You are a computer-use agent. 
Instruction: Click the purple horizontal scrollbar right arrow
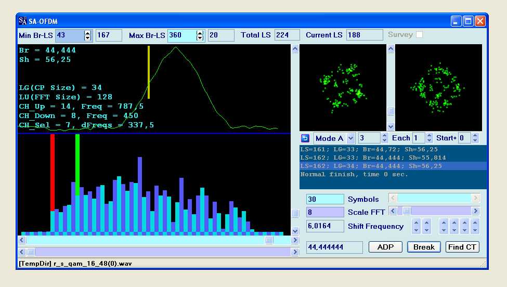click(295, 252)
